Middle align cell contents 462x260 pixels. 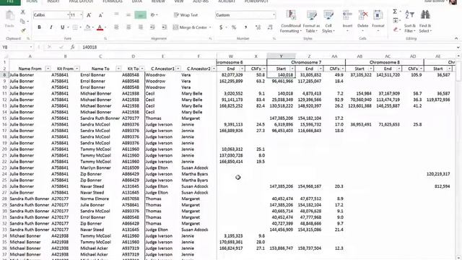click(128, 14)
